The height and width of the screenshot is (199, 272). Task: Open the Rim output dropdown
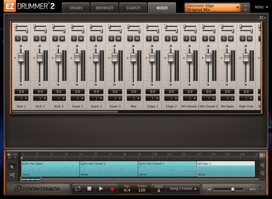[134, 98]
